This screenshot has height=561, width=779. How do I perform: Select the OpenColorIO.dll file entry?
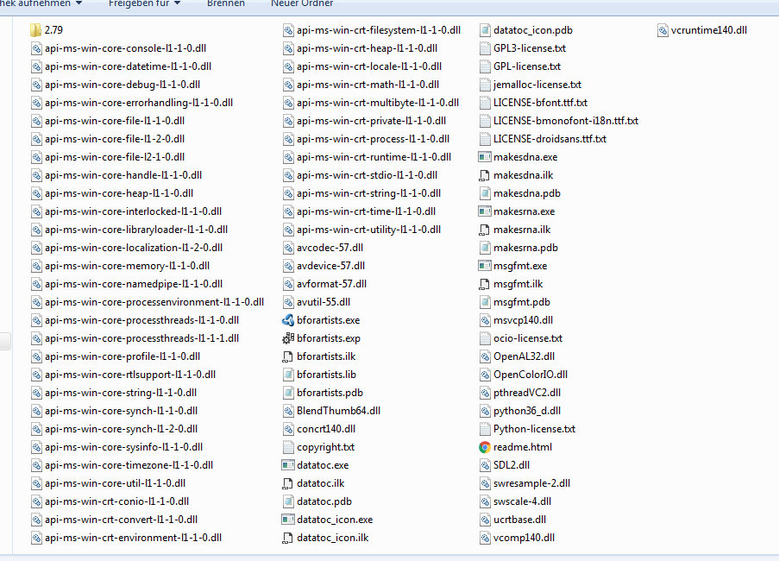(530, 375)
